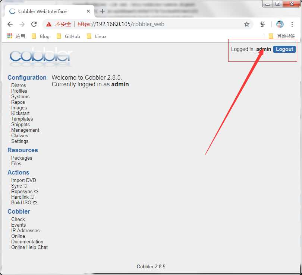Click the red not-secure warning triangle
The image size is (302, 275).
click(49, 24)
